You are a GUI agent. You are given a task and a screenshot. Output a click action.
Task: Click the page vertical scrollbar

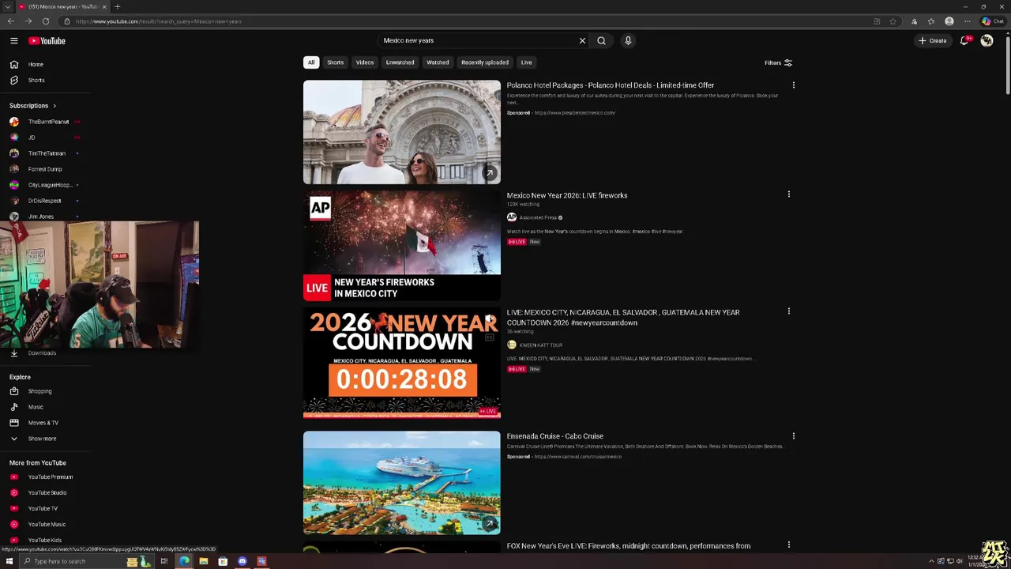[1007, 67]
